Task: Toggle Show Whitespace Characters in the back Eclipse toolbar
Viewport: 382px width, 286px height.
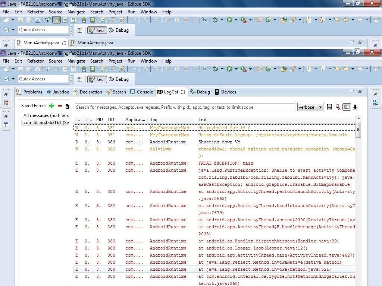Action: pyautogui.click(x=73, y=20)
